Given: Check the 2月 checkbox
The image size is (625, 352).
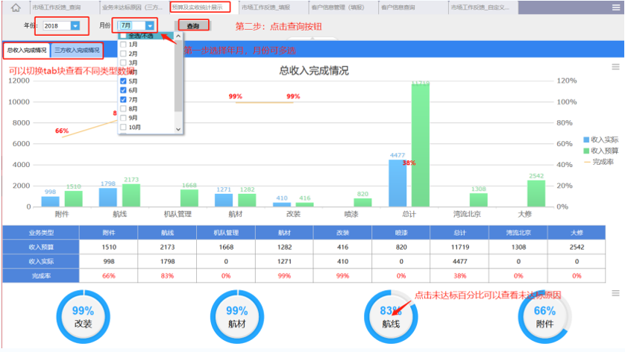Looking at the screenshot, I should pyautogui.click(x=123, y=54).
